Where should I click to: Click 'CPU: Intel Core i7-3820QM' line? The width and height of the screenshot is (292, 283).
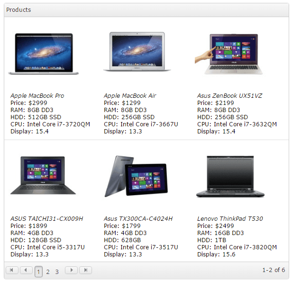tap(237, 247)
